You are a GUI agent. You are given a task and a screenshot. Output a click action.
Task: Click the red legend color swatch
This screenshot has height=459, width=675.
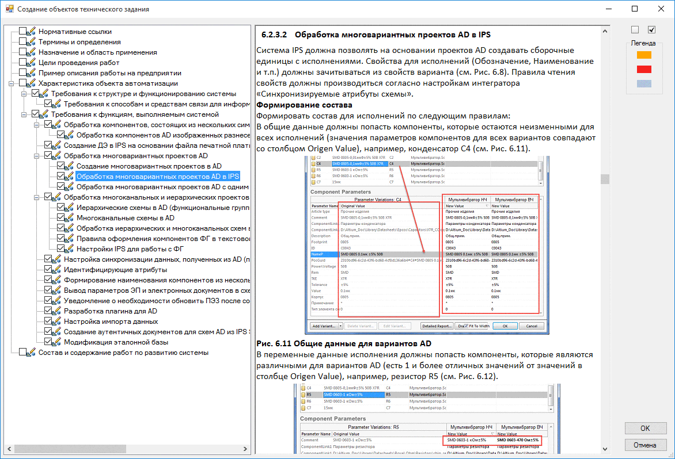point(643,70)
